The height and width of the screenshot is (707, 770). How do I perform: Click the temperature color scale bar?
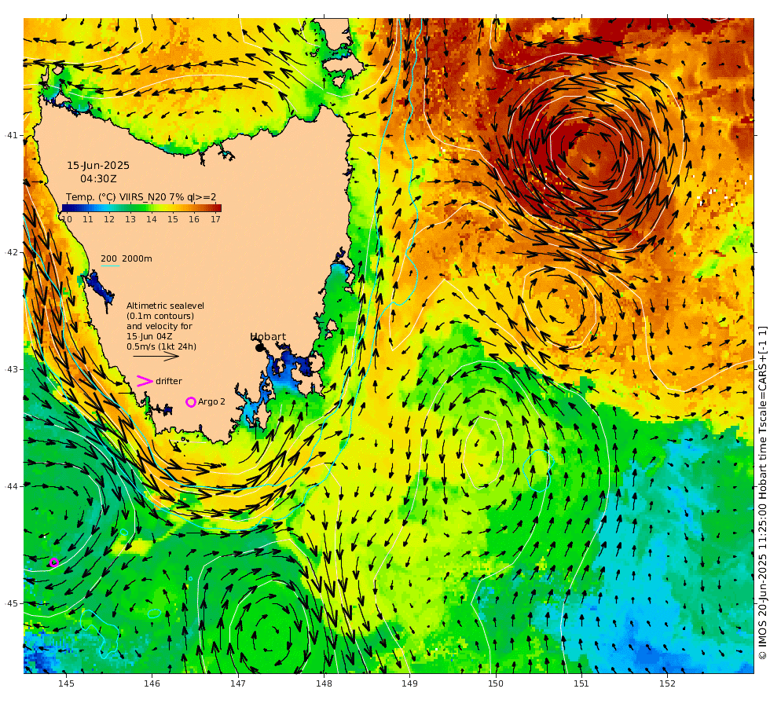(141, 208)
